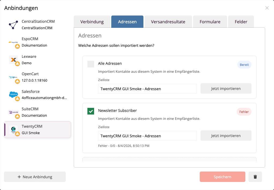The width and height of the screenshot is (274, 190).
Task: Click the Alle Adressen label
Action: [x=110, y=63]
